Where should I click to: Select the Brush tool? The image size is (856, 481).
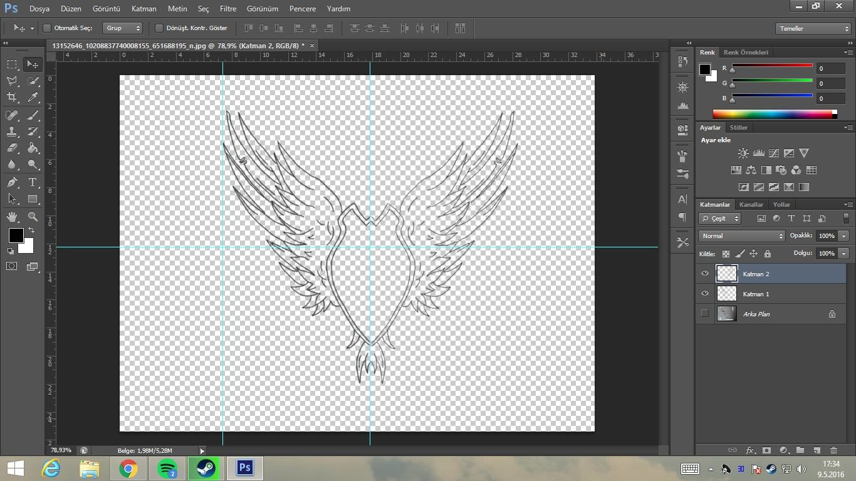[x=33, y=115]
